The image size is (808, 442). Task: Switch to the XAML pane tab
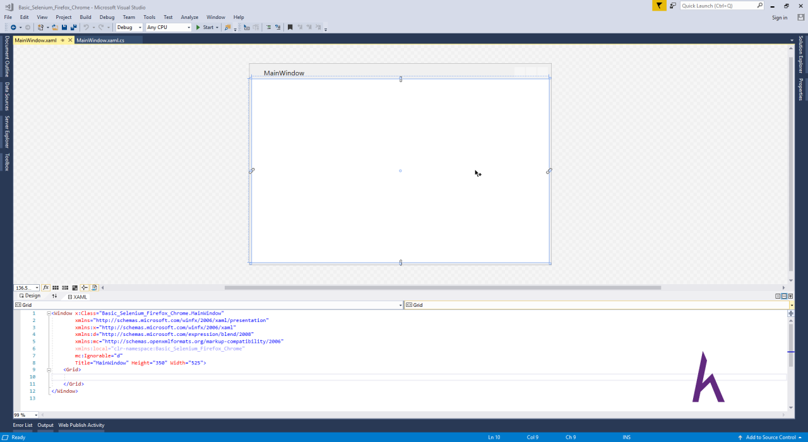77,297
